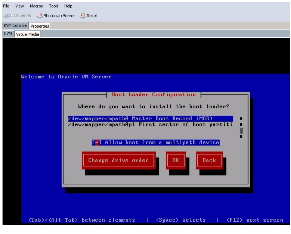291x234 pixels.
Task: Click the Reset label in toolbar
Action: 92,16
